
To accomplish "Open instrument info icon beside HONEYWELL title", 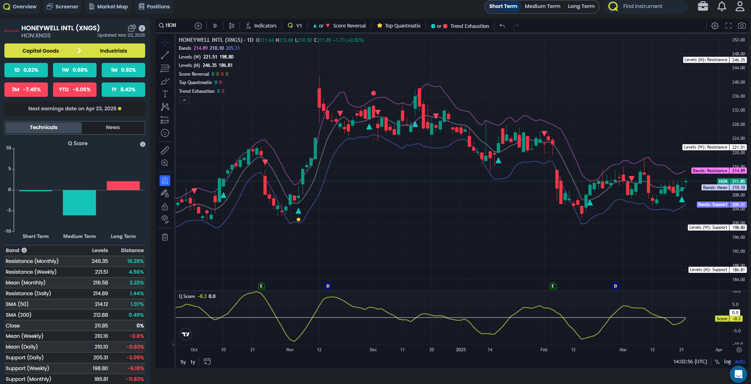I will (x=142, y=28).
